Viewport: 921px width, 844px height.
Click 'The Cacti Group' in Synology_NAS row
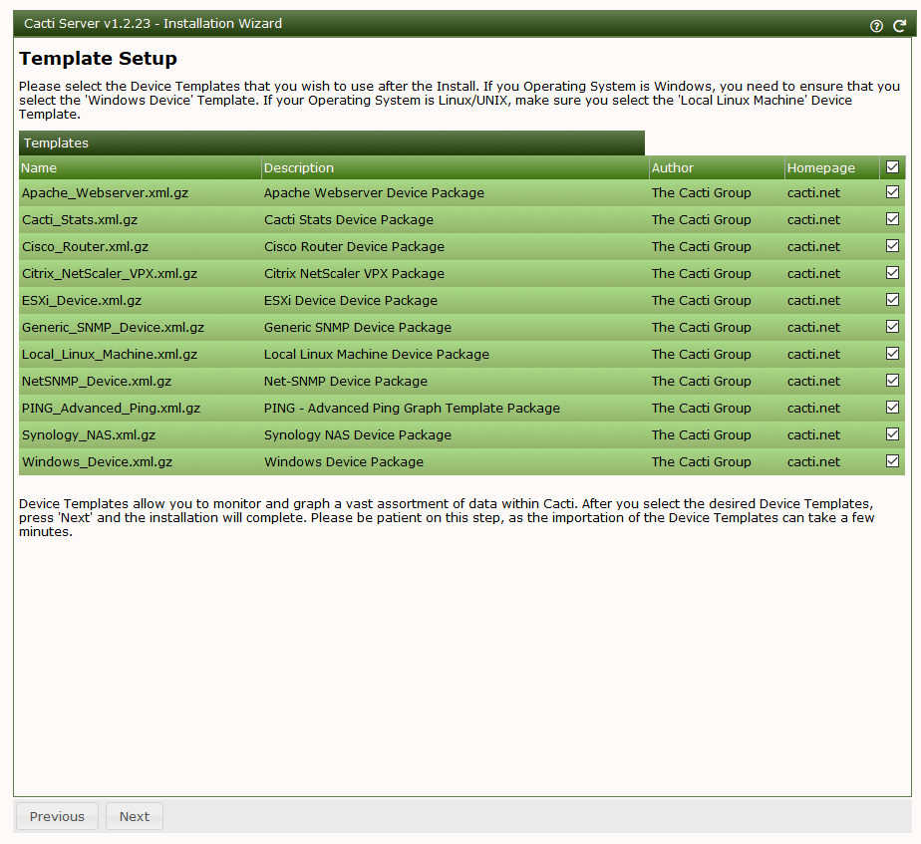702,435
